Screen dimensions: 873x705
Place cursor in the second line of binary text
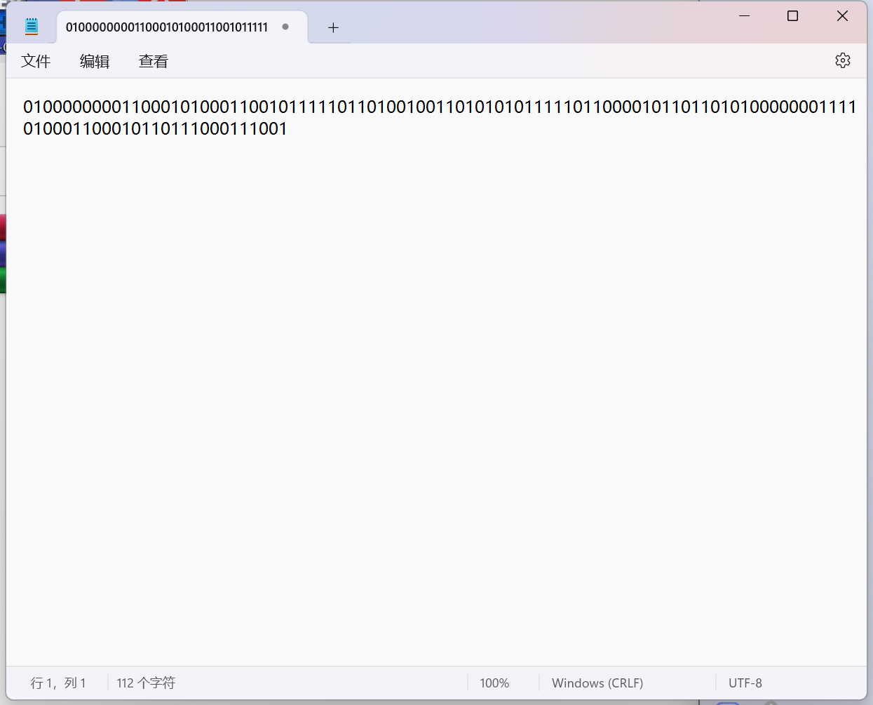pos(155,129)
